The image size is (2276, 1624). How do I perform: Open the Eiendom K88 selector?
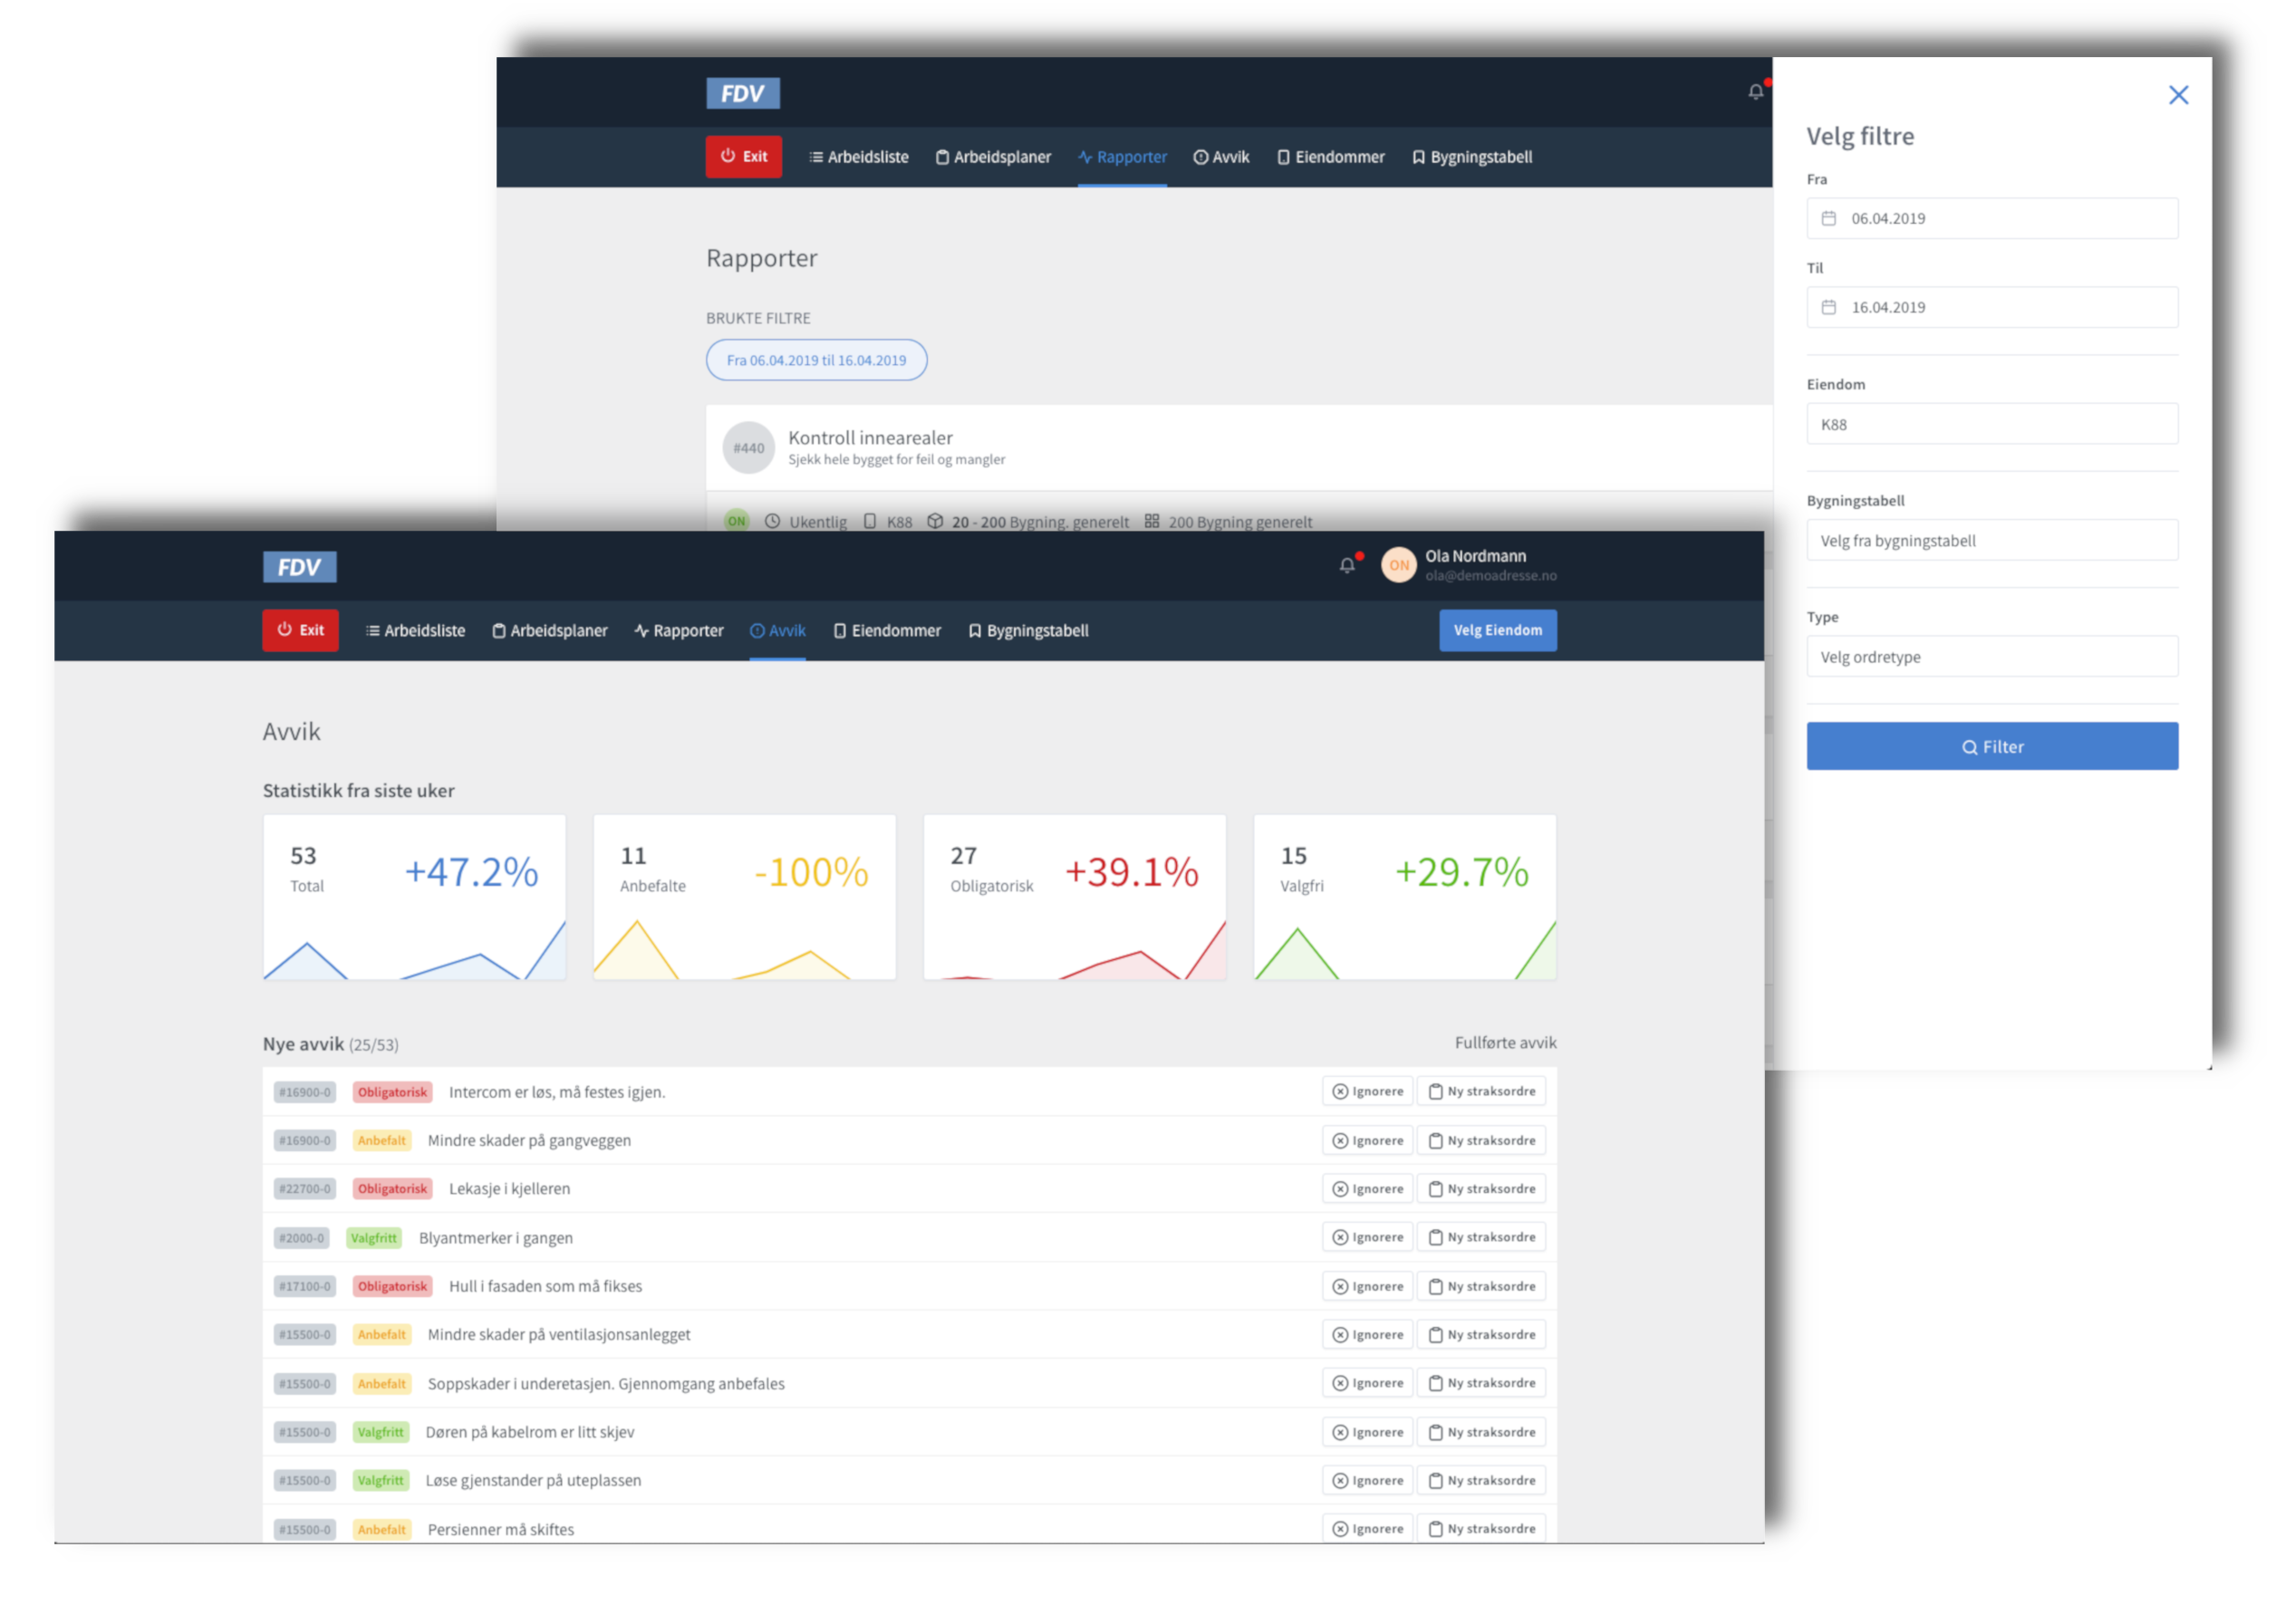[1991, 424]
